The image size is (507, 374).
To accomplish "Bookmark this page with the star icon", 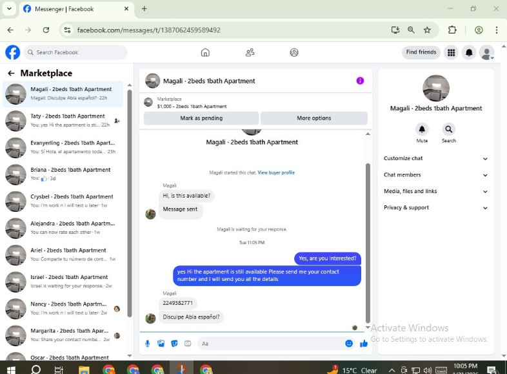I will pos(427,30).
